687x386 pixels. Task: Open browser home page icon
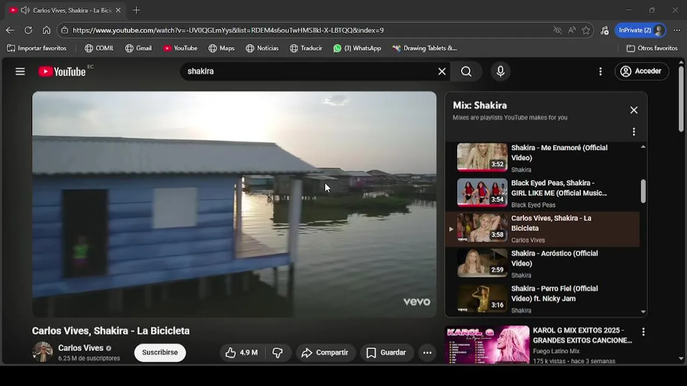[x=47, y=30]
